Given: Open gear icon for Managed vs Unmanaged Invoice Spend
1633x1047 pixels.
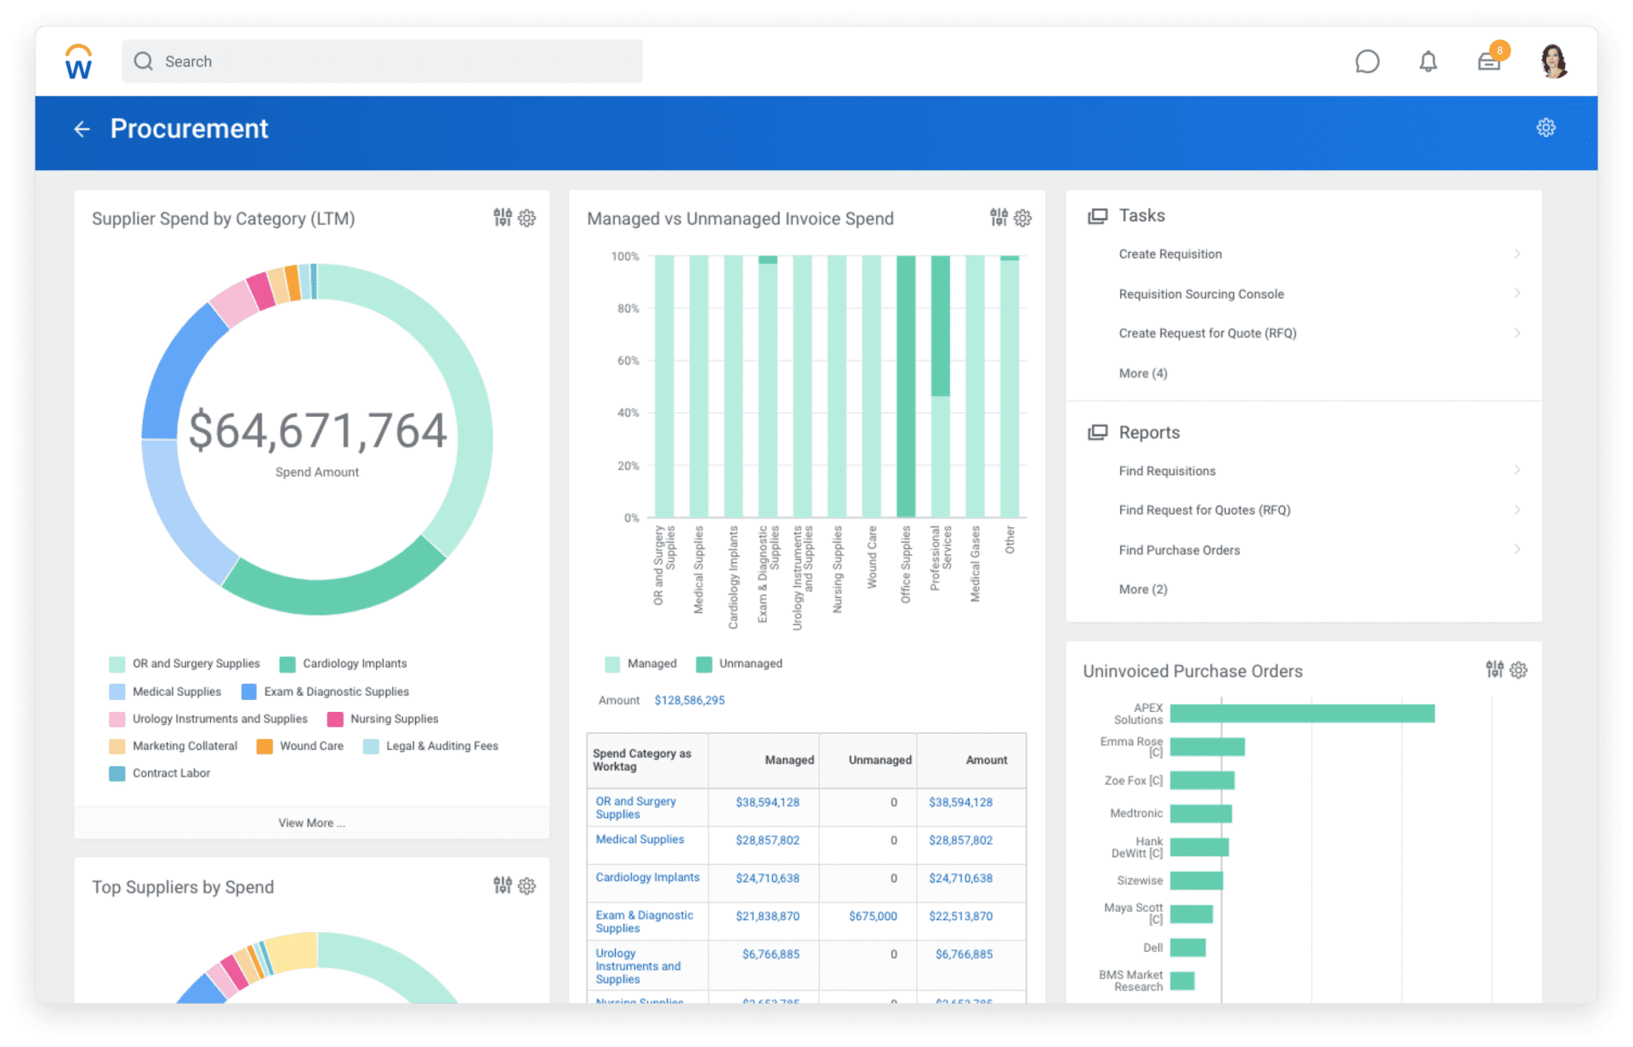Looking at the screenshot, I should 1023,218.
